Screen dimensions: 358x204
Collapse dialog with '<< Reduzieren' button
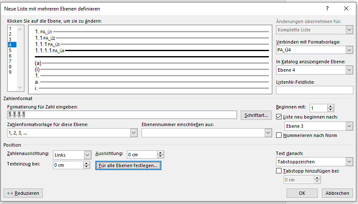click(23, 193)
